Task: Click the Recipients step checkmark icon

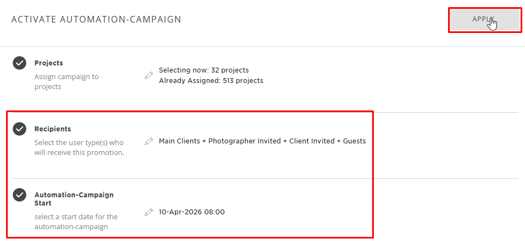Action: click(x=20, y=129)
